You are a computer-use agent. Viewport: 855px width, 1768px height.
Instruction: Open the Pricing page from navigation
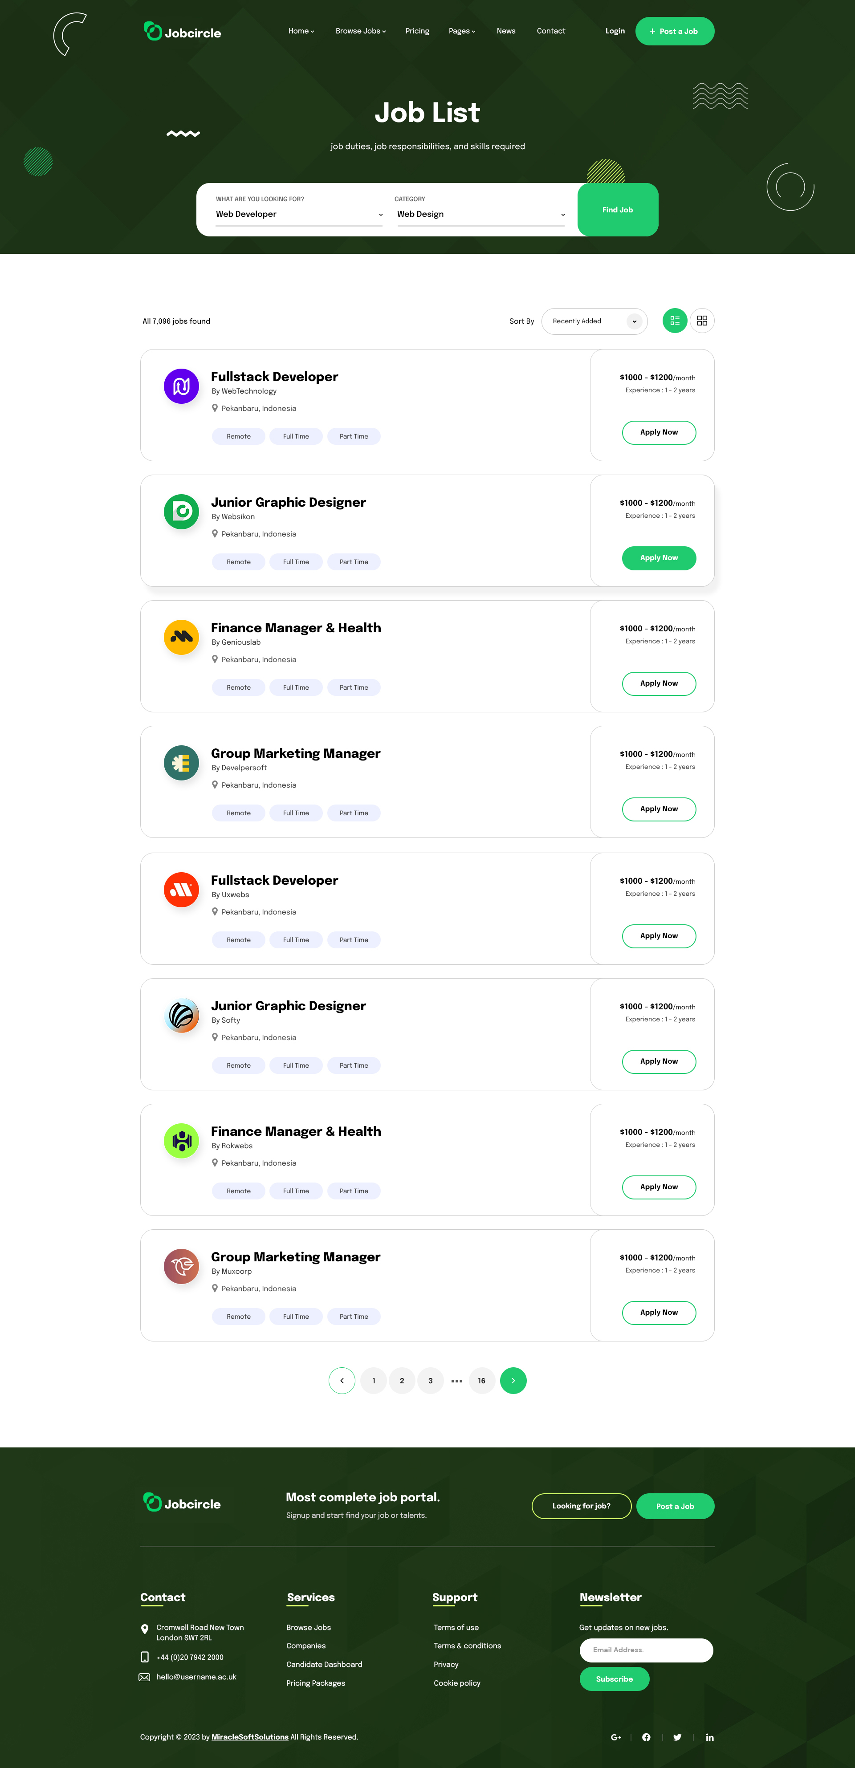(x=417, y=31)
